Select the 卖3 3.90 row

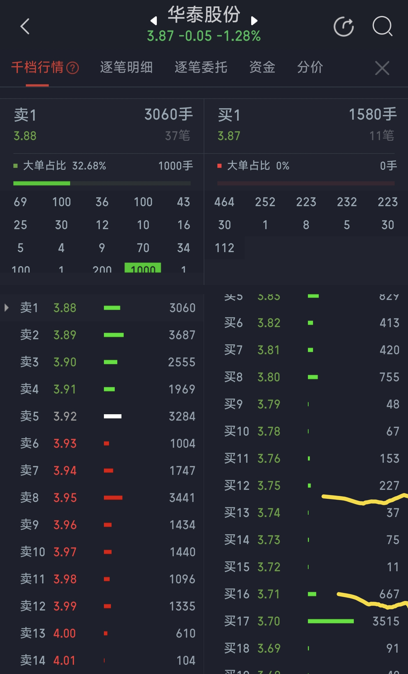click(x=102, y=362)
